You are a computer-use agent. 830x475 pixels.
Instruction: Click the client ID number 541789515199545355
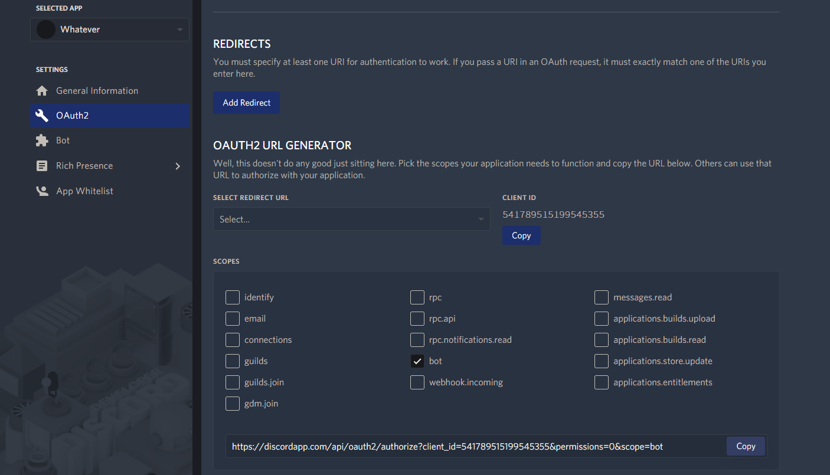point(553,215)
